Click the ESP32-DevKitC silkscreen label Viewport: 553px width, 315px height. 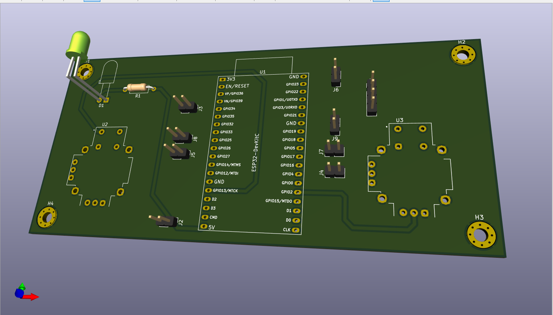coord(255,153)
